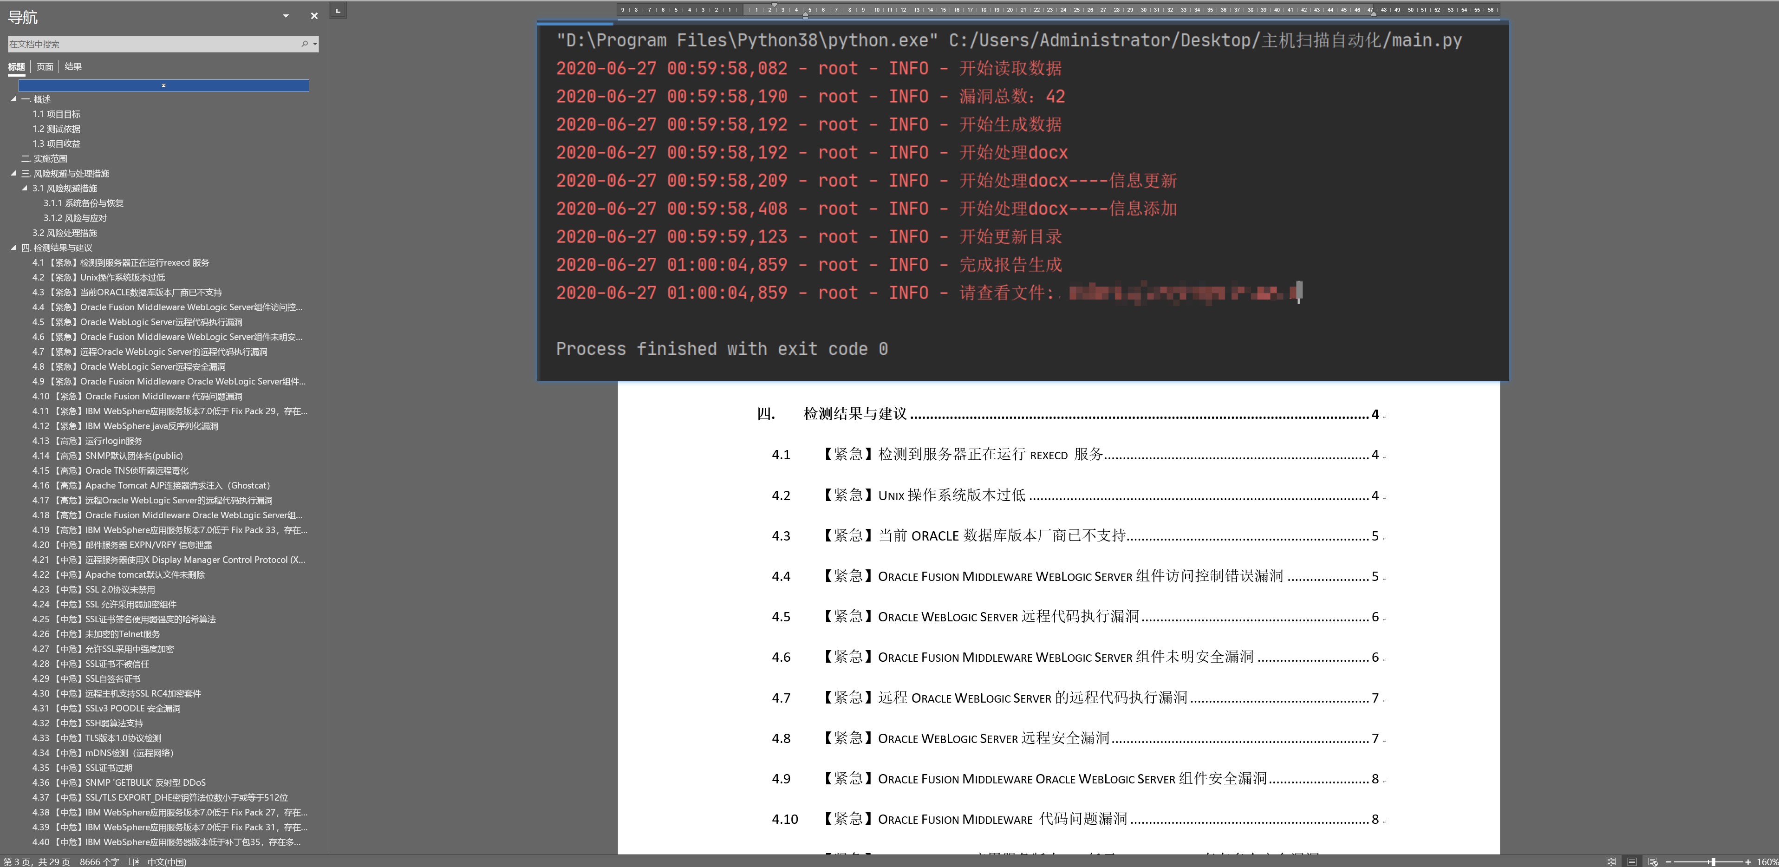Select heading 3.1.2 风险与应对
This screenshot has height=867, width=1779.
click(75, 218)
